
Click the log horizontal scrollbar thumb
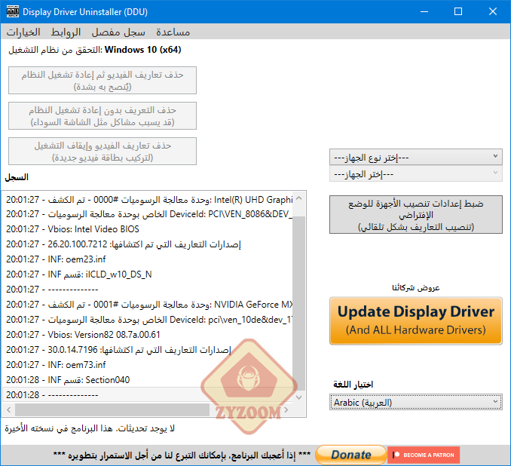tap(112, 409)
